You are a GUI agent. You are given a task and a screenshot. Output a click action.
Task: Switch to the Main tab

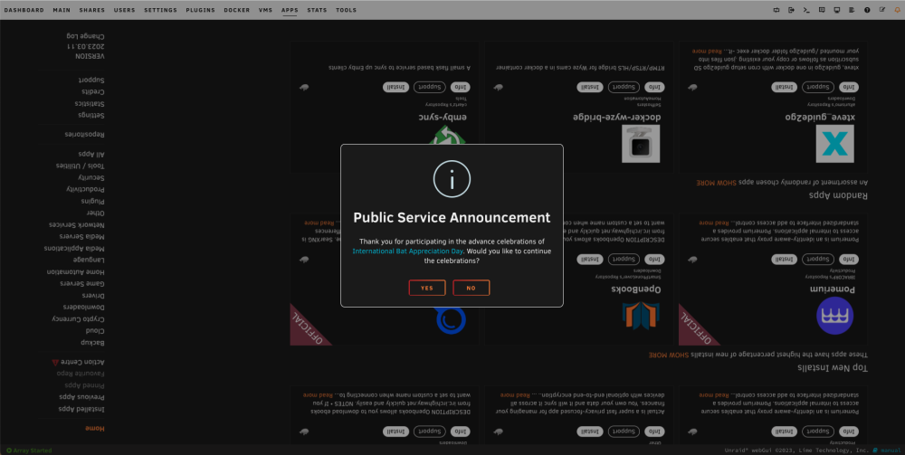[x=62, y=10]
